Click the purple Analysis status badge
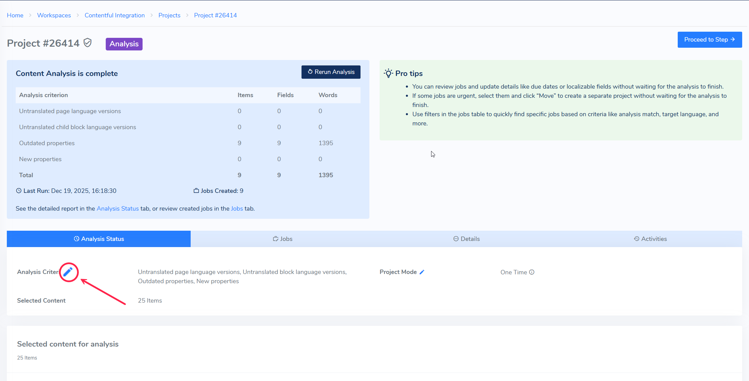Image resolution: width=749 pixels, height=381 pixels. point(124,44)
